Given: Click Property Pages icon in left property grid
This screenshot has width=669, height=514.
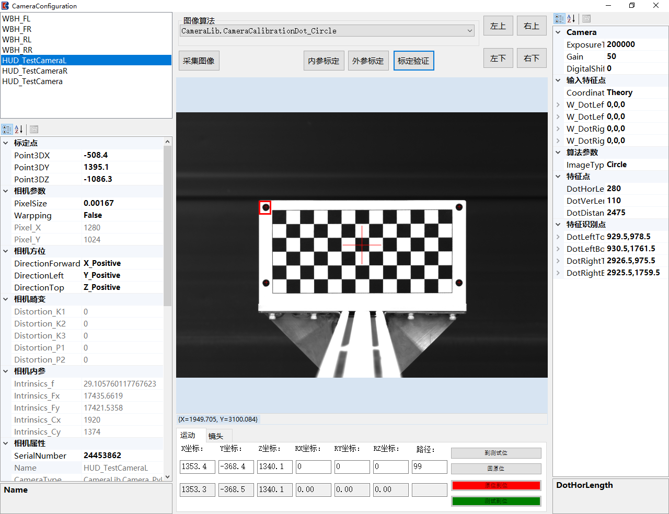Looking at the screenshot, I should pos(34,129).
